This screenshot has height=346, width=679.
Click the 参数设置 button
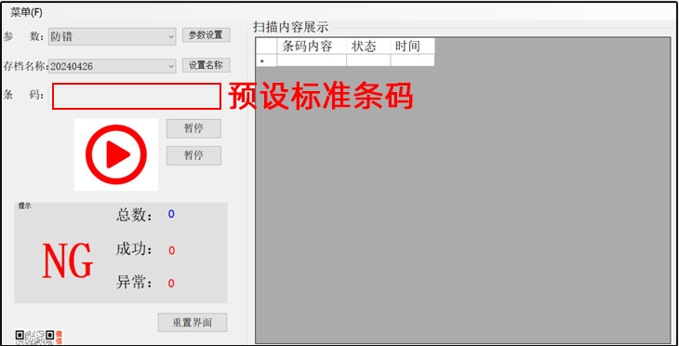click(x=206, y=35)
